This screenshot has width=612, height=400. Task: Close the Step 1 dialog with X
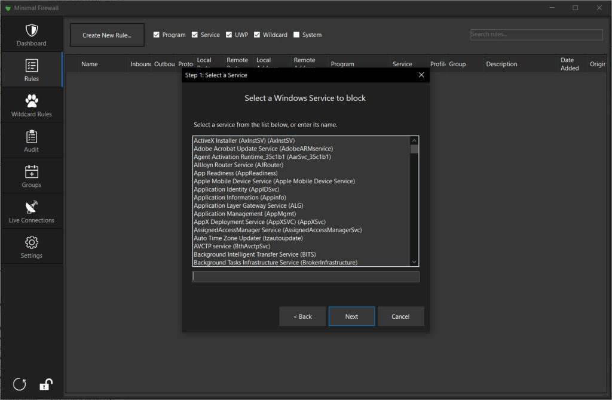(421, 75)
